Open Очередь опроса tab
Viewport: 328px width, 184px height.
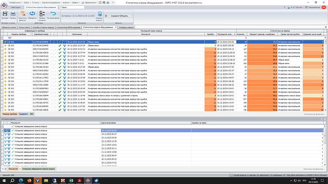tap(126, 28)
